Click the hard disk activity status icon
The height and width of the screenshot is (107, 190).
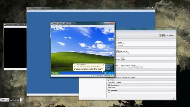[91, 75]
